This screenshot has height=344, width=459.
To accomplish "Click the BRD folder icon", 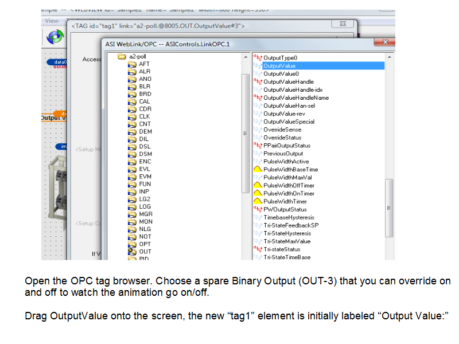I will click(x=132, y=94).
